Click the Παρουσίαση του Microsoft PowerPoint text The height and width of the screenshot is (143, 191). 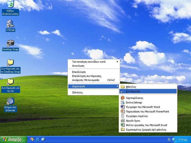click(x=147, y=112)
